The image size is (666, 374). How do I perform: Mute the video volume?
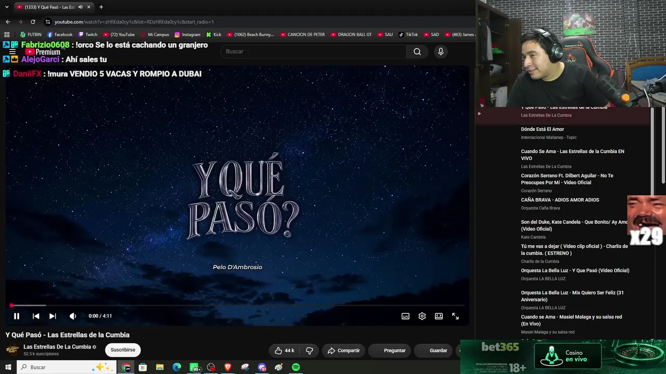click(73, 316)
